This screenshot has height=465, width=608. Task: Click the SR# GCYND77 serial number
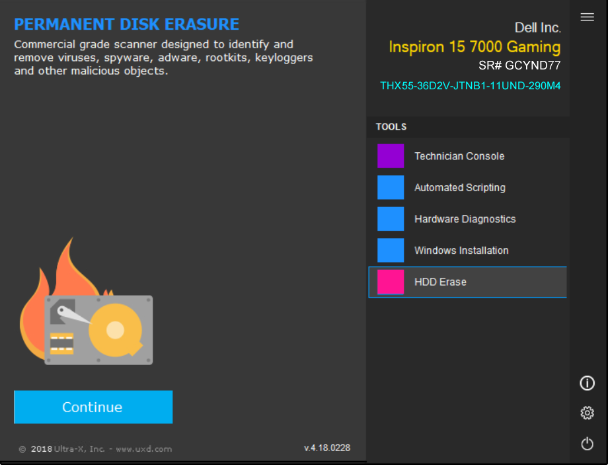[519, 65]
